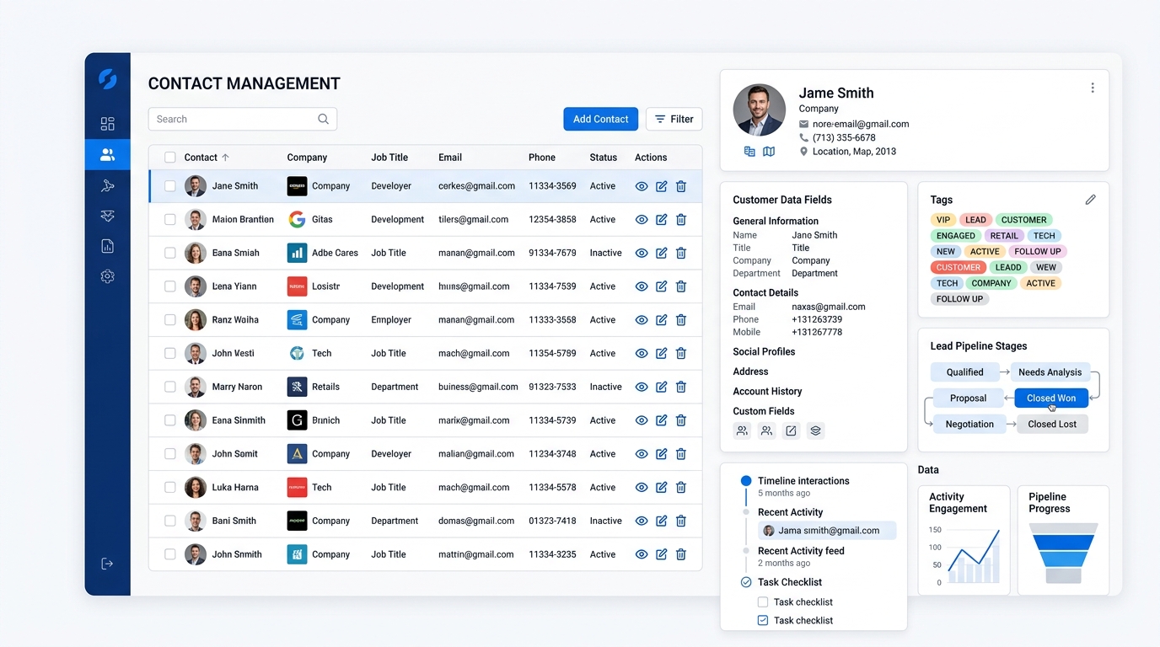
Task: Expand the Address section
Action: pos(750,372)
